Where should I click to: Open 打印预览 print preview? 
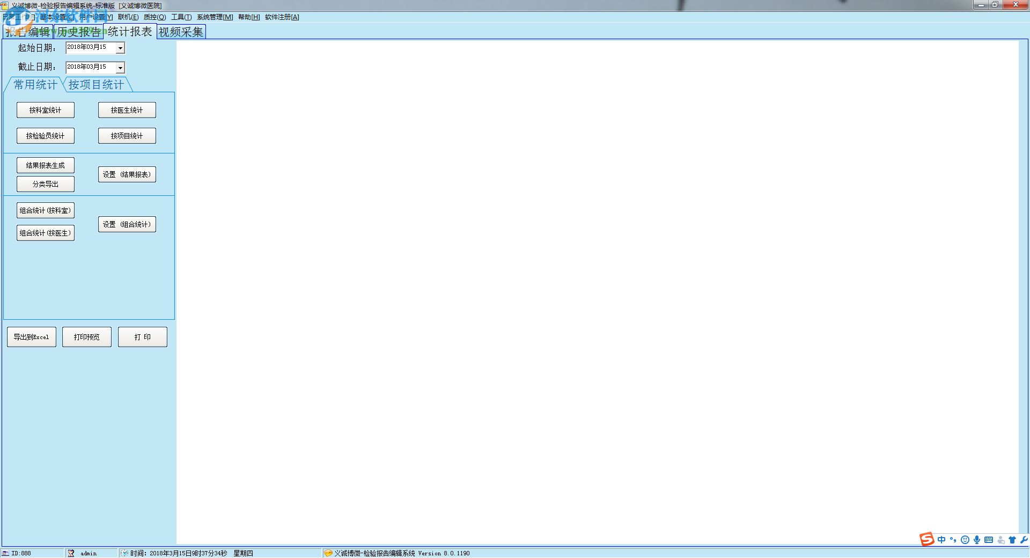pos(87,337)
